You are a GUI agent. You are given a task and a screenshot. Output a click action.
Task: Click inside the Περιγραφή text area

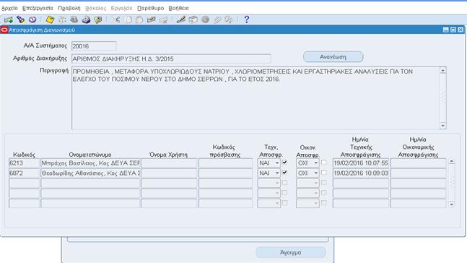(256, 98)
